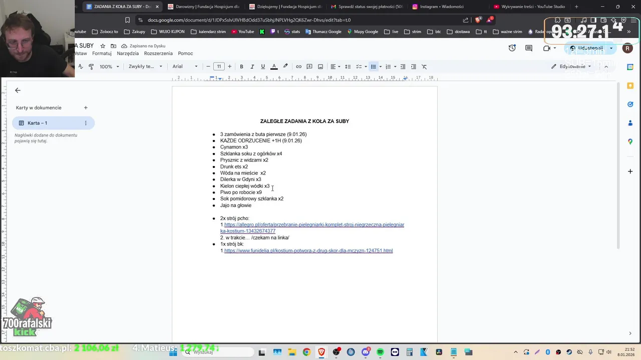The image size is (641, 360).
Task: Click the text 'Piwo po robocie x9'
Action: click(241, 192)
